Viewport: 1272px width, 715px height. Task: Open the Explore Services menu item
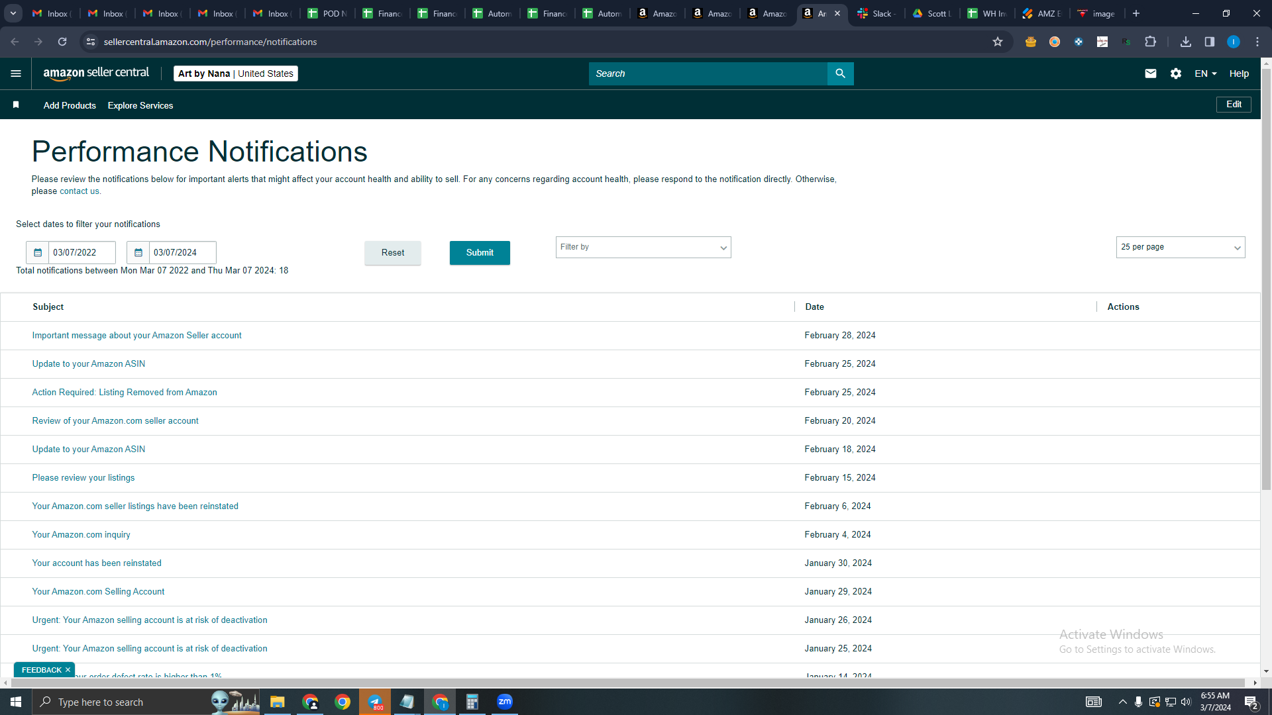pos(140,105)
